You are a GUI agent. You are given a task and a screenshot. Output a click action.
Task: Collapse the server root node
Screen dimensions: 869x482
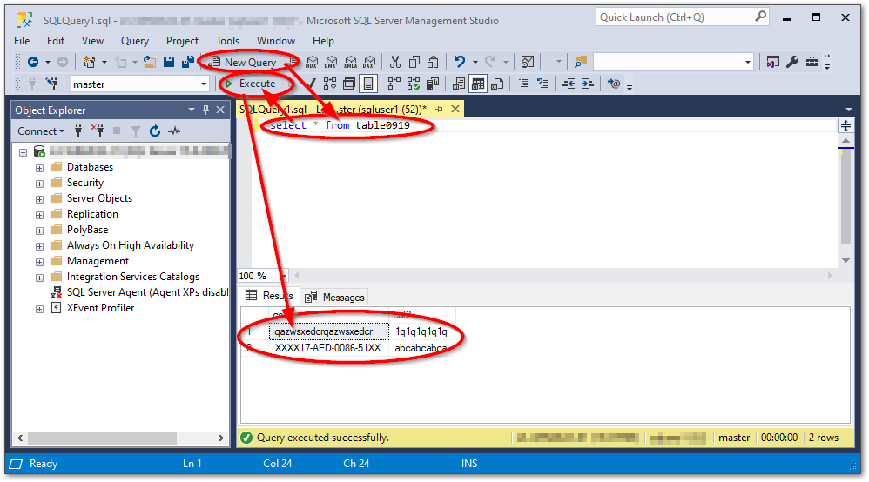23,151
